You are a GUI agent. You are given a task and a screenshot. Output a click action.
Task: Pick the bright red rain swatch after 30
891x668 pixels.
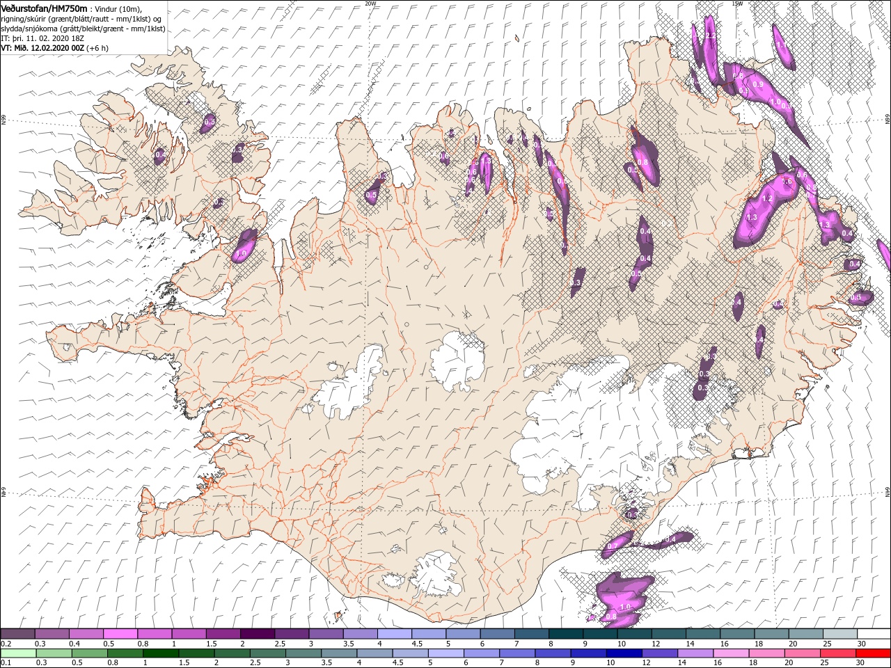pyautogui.click(x=873, y=653)
